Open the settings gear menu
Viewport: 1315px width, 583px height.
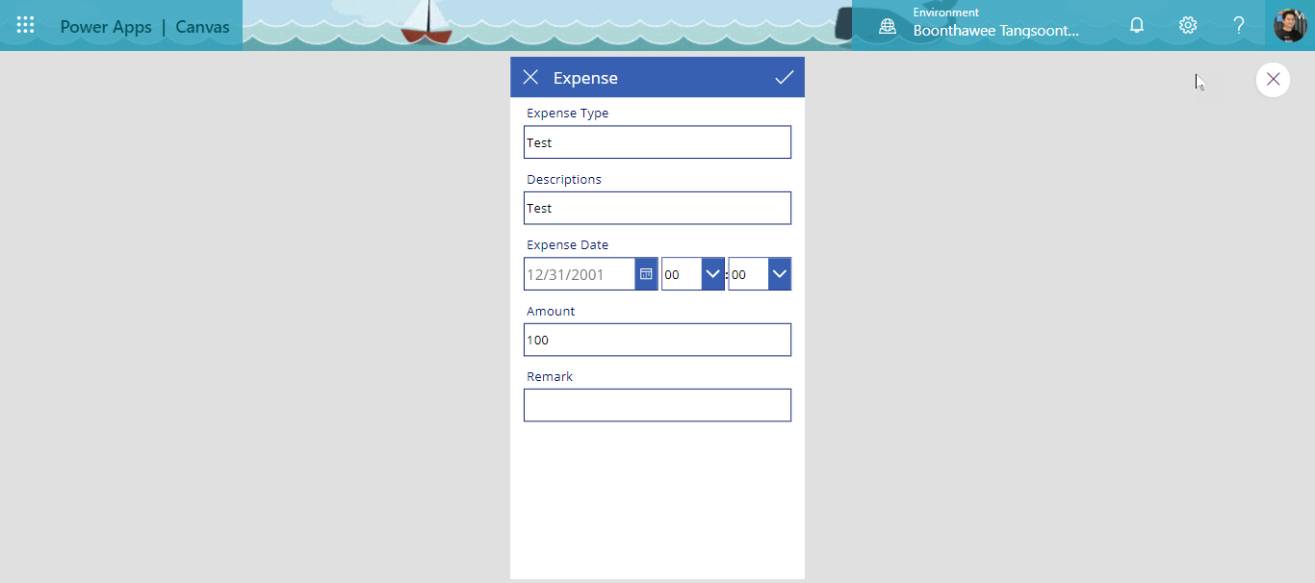pyautogui.click(x=1188, y=26)
